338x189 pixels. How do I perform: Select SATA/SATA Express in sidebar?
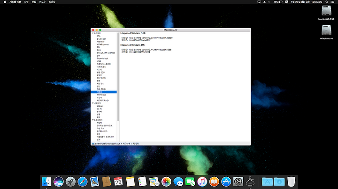point(106,53)
